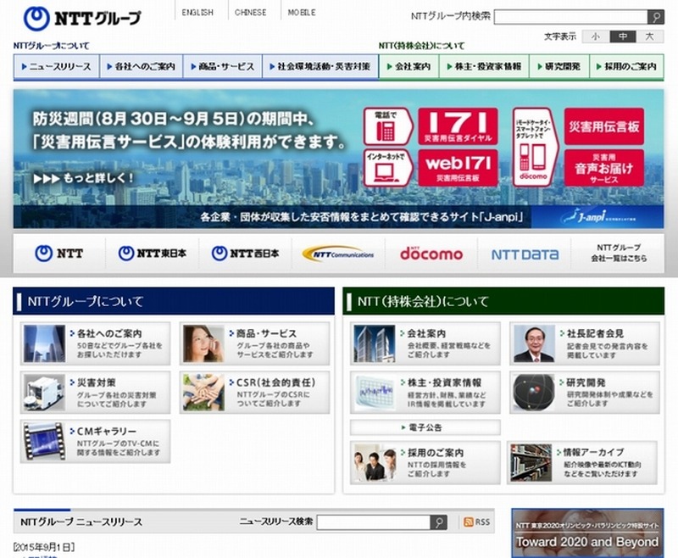Set text size to 大 (large)

[649, 36]
